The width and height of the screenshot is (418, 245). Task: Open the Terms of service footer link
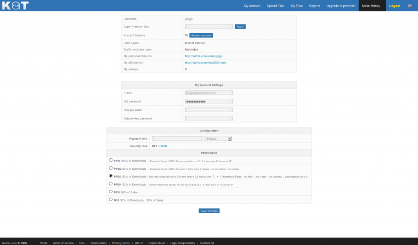coord(63,243)
